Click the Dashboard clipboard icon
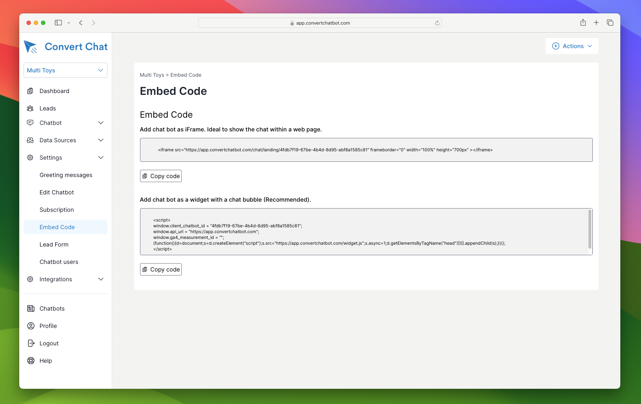Image resolution: width=641 pixels, height=404 pixels. pos(30,91)
